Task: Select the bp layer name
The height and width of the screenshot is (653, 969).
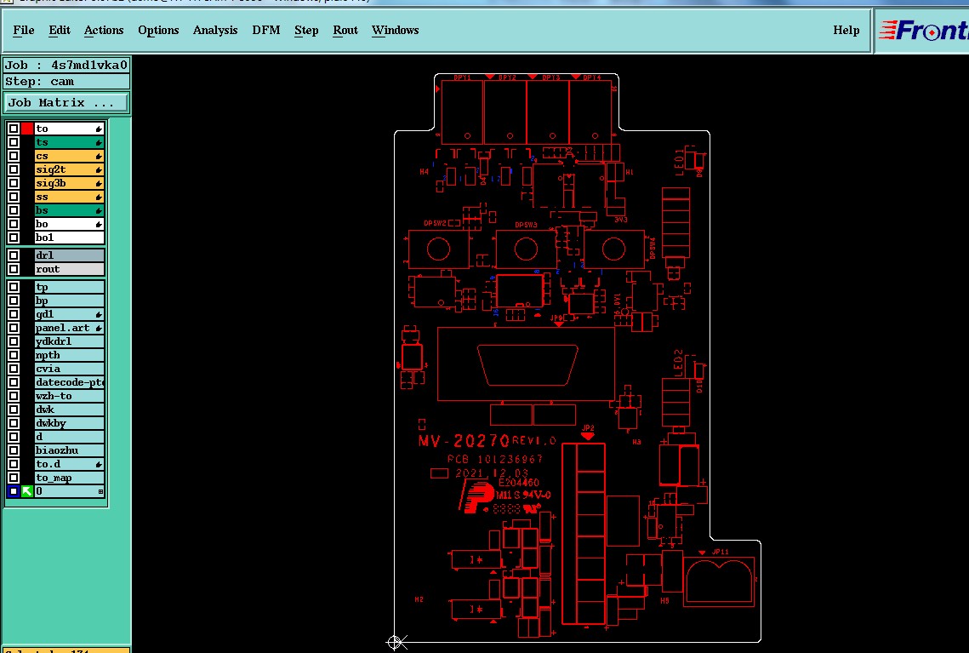Action: [69, 301]
